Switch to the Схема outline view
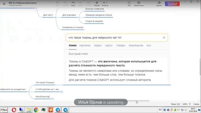 point(196,104)
